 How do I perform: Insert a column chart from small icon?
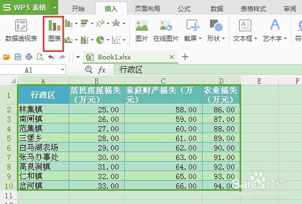69,23
